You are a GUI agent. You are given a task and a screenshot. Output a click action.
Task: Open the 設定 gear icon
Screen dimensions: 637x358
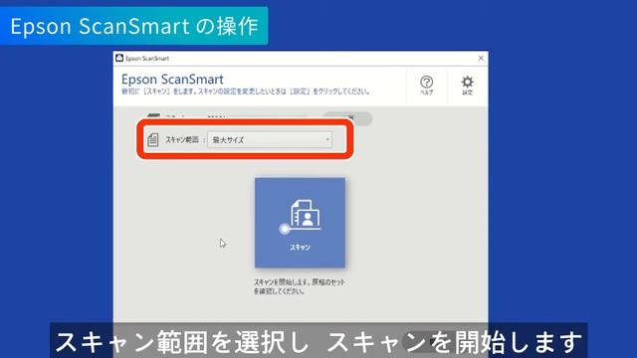pyautogui.click(x=467, y=86)
